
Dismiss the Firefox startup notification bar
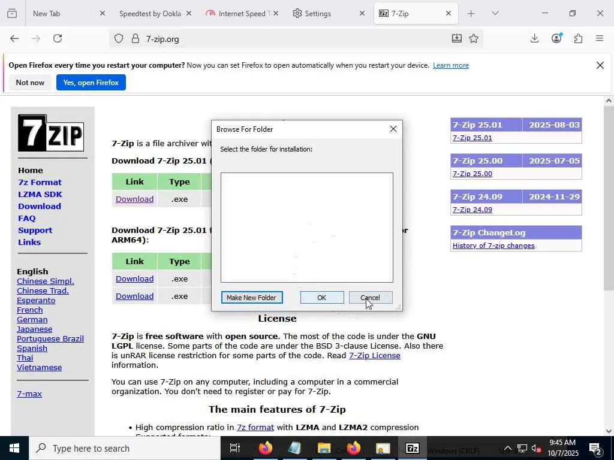(600, 65)
